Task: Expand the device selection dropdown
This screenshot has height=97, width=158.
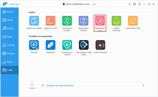Action: 94,4
